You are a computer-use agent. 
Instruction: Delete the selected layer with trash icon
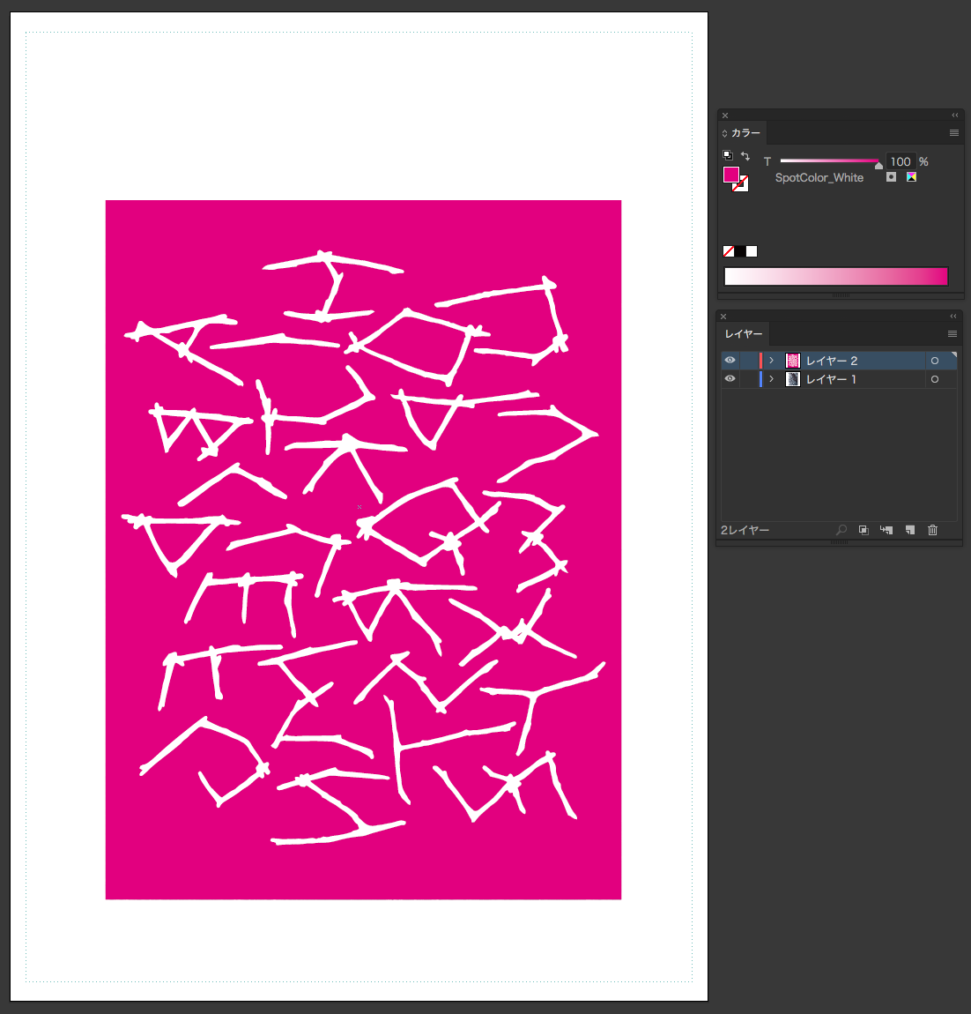932,530
